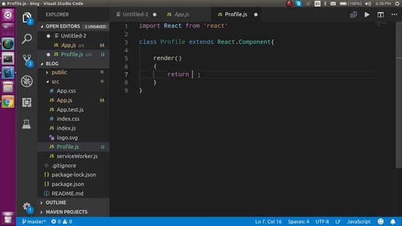
Task: Open Skype indicator in top panel
Action: 298,4
